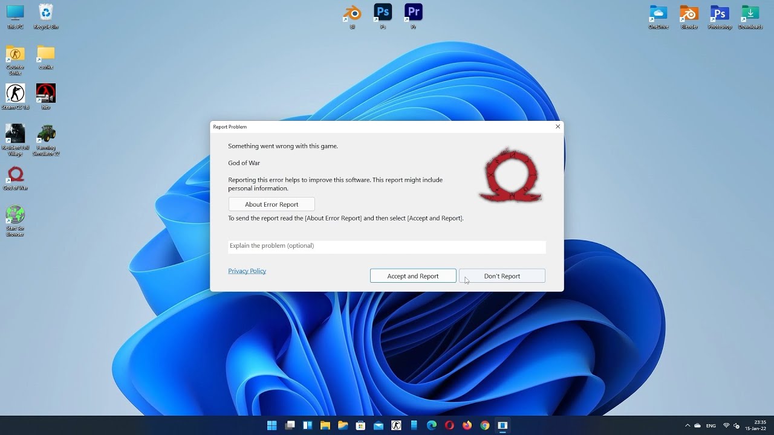774x435 pixels.
Task: Click the 'Something went wrong with this game.' text
Action: click(x=283, y=146)
